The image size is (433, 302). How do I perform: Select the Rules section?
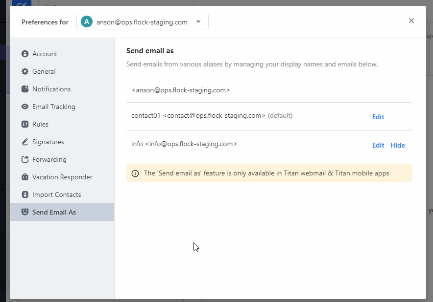click(x=62, y=124)
